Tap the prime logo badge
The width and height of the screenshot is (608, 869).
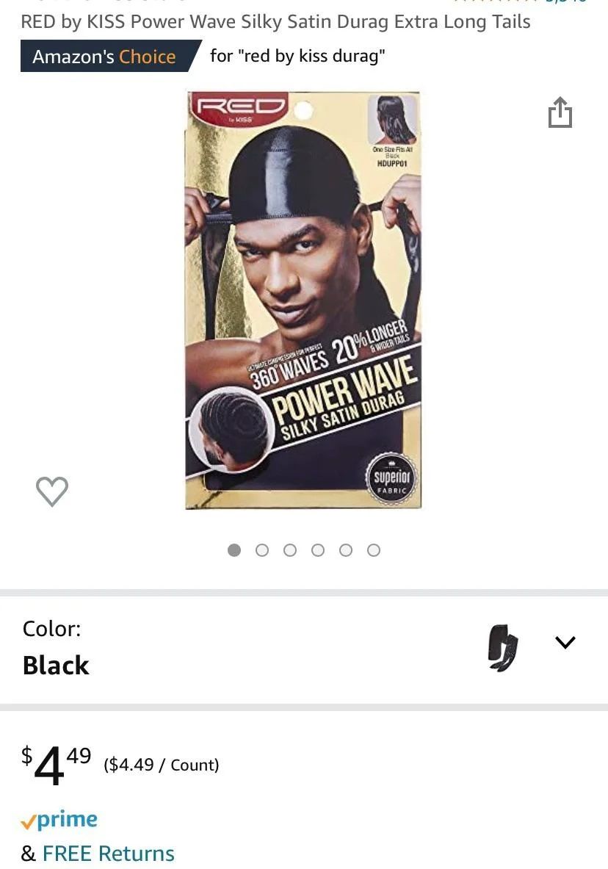[x=59, y=819]
